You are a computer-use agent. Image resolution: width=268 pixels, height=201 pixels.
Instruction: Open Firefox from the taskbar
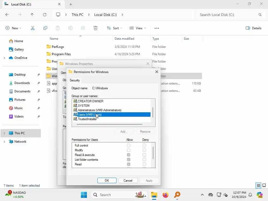click(165, 195)
